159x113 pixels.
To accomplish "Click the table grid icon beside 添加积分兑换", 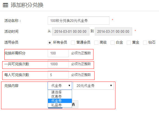I will (x=5, y=5).
